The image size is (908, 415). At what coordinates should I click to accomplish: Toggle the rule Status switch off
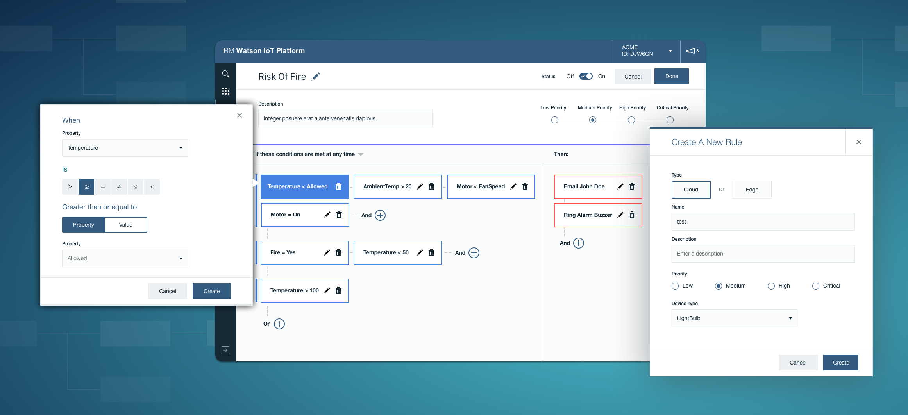pos(586,76)
